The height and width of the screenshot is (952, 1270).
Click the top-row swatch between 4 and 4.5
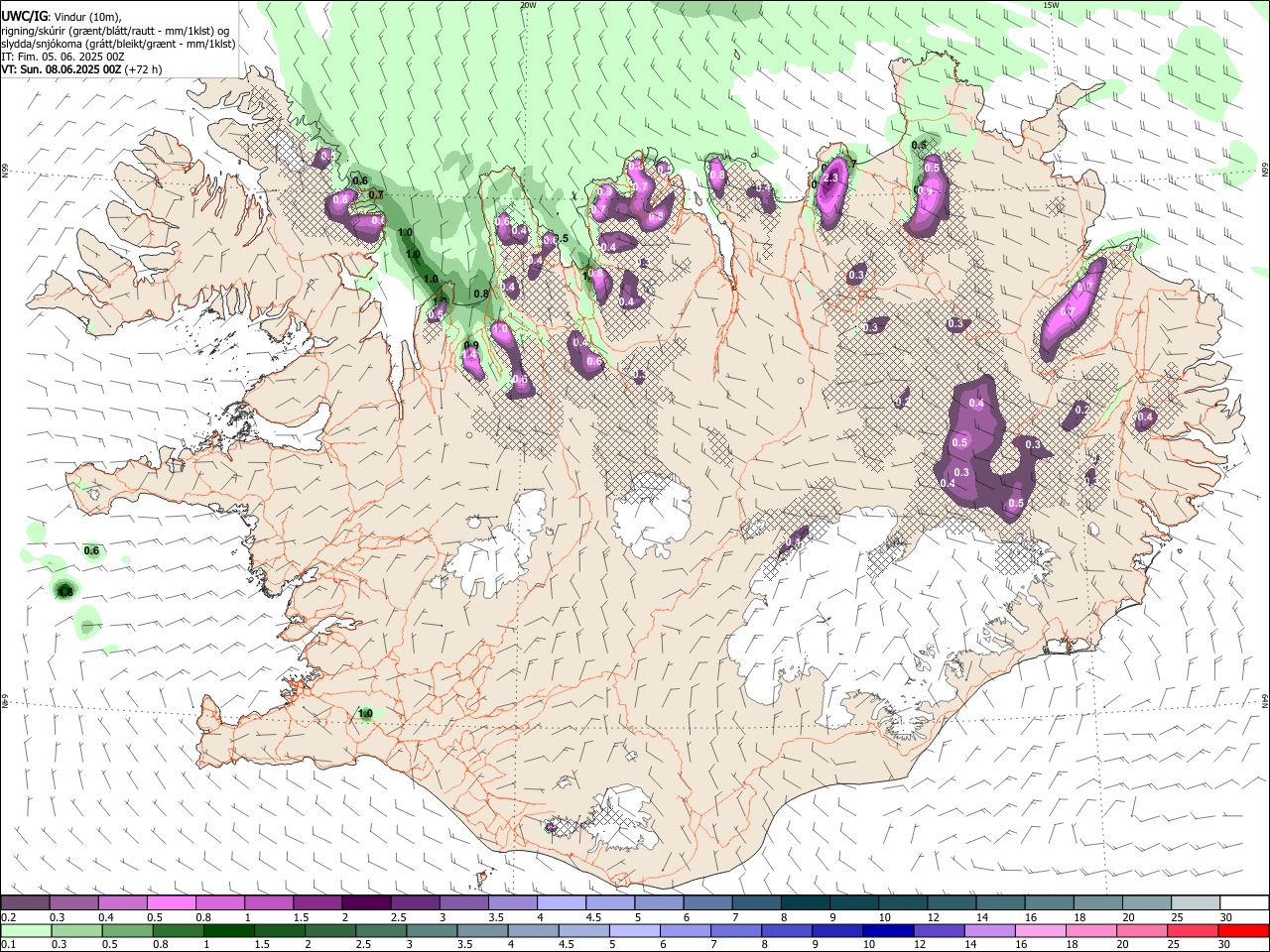tap(562, 902)
